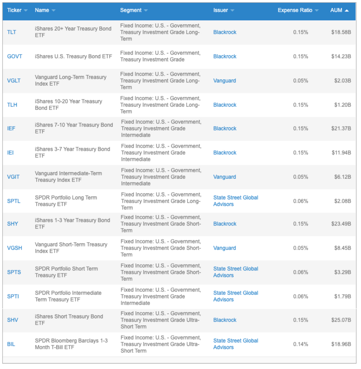361x369 pixels.
Task: Select iShares 7-10 Year Treasury Bond ETF name
Action: [74, 128]
